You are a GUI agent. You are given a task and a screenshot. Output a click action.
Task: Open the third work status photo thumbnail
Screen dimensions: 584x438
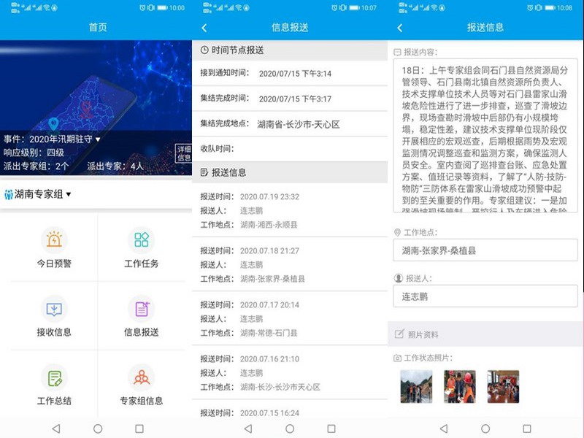click(x=503, y=386)
